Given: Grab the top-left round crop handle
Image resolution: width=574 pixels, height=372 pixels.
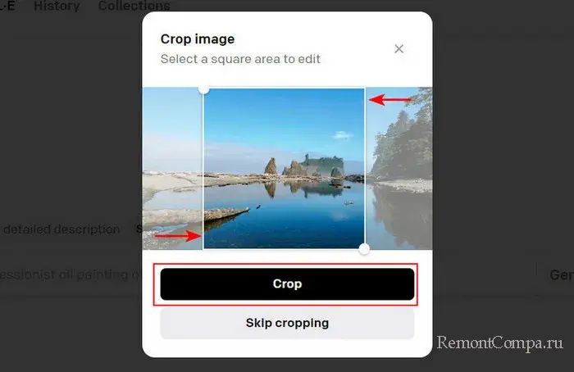Looking at the screenshot, I should click(x=204, y=88).
